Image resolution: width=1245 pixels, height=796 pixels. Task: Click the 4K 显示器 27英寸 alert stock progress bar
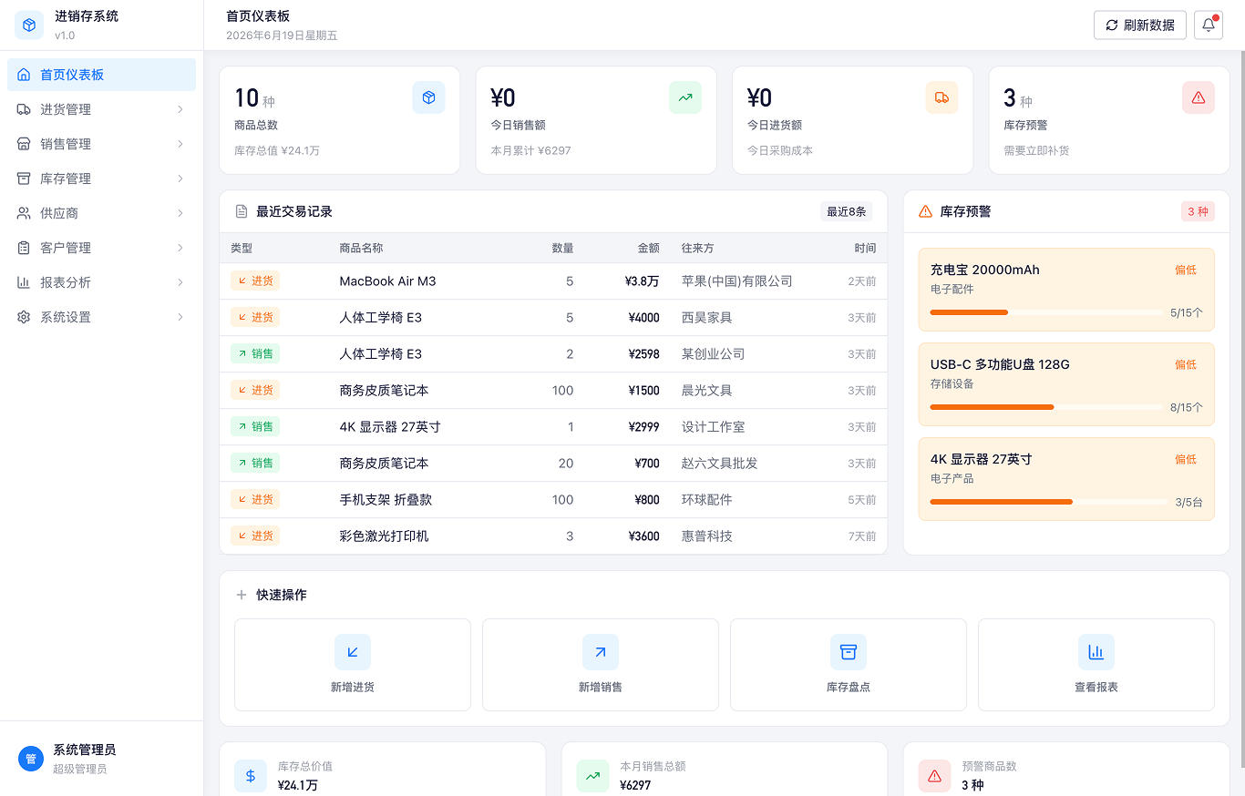coord(1049,502)
